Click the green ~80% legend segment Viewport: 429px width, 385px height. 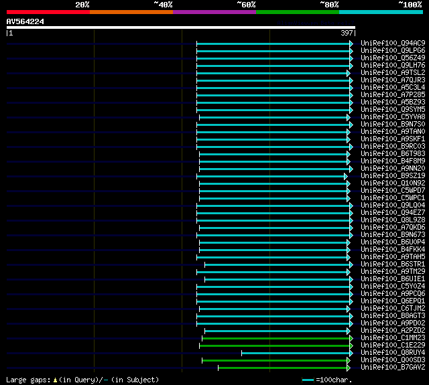(298, 12)
